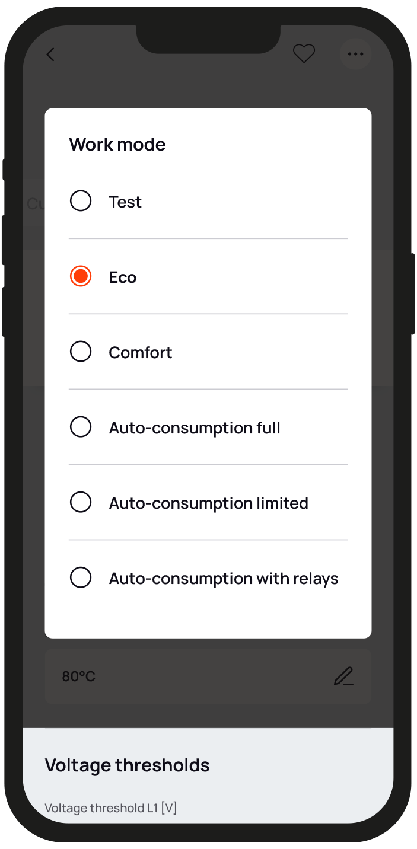Tap the pencil edit icon beside 80°C
The image size is (417, 849).
(x=343, y=676)
